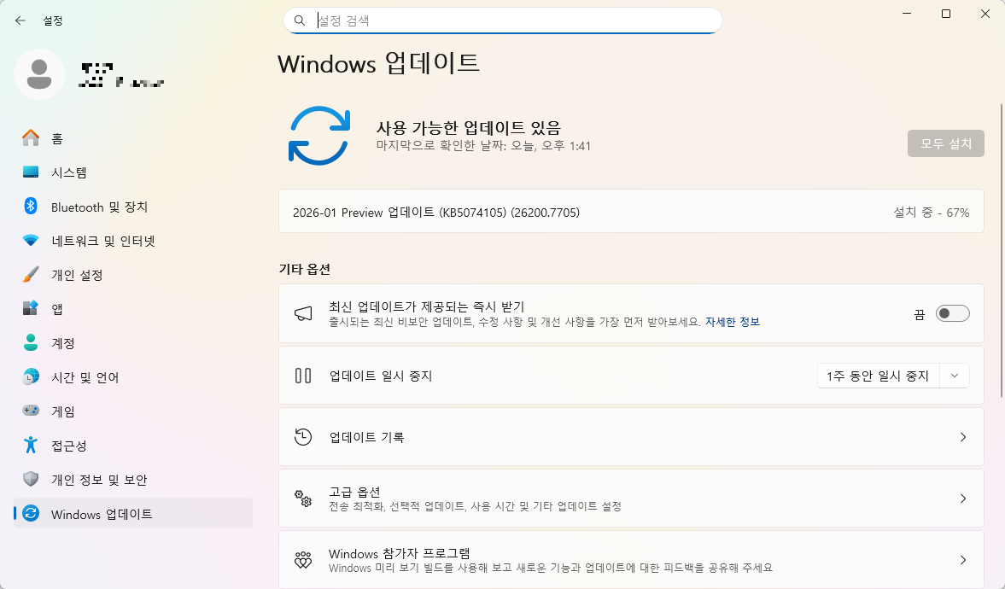1005x589 pixels.
Task: Click the privacy shield icon
Action: 31,479
